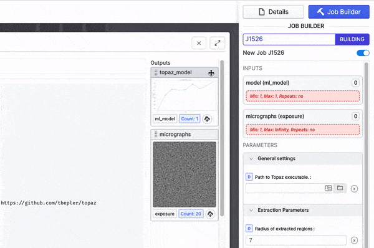
Task: Click the INPUTS section label
Action: coord(252,68)
